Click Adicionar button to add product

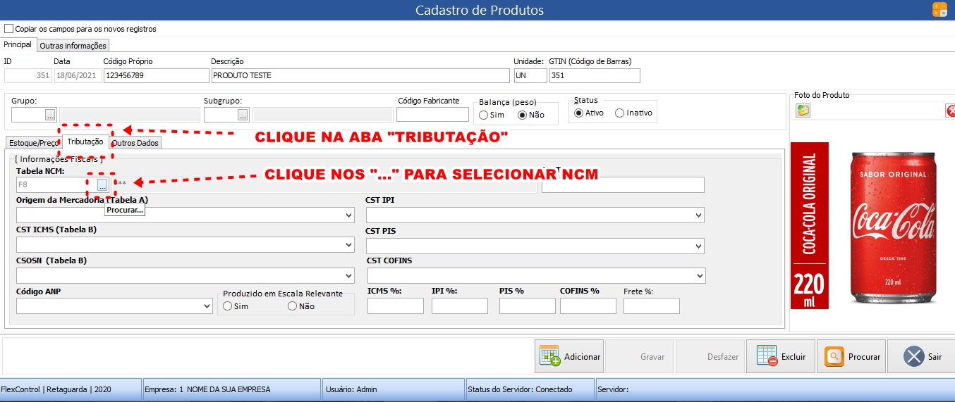click(x=569, y=356)
